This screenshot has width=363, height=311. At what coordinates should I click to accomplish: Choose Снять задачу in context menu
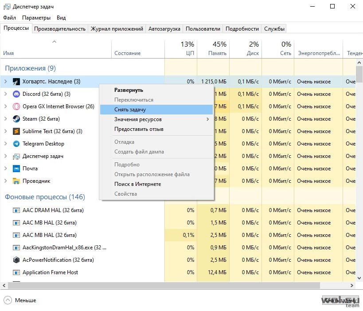click(156, 110)
